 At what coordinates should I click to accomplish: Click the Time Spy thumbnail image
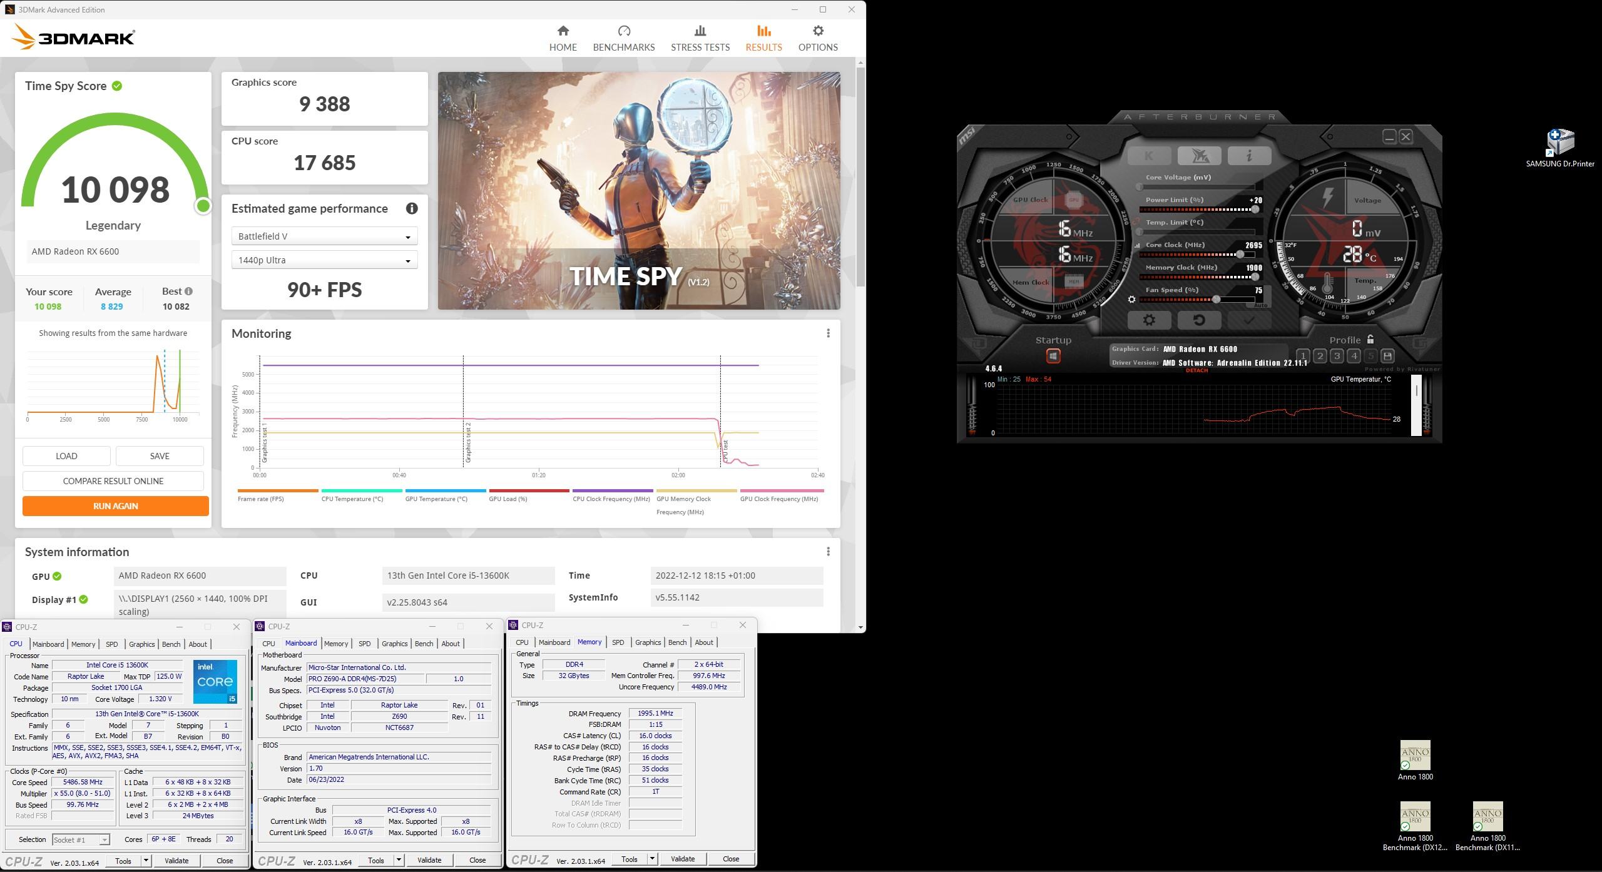tap(639, 191)
